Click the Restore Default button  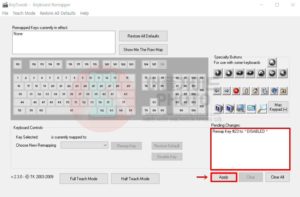tap(167, 146)
